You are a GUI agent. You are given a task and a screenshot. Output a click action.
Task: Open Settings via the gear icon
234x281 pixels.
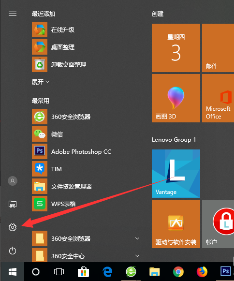coord(13,227)
